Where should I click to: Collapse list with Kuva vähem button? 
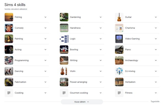82,102
